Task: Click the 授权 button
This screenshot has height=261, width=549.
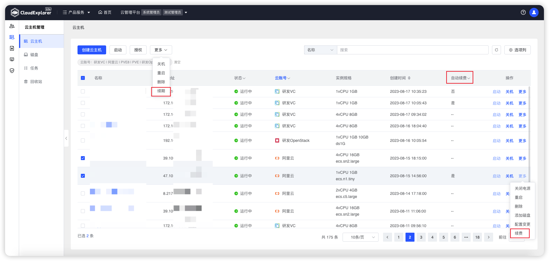Action: pyautogui.click(x=138, y=50)
